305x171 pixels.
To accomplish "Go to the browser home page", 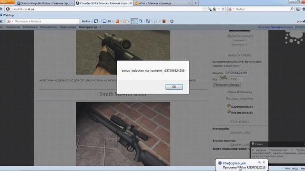I will 304,9.
